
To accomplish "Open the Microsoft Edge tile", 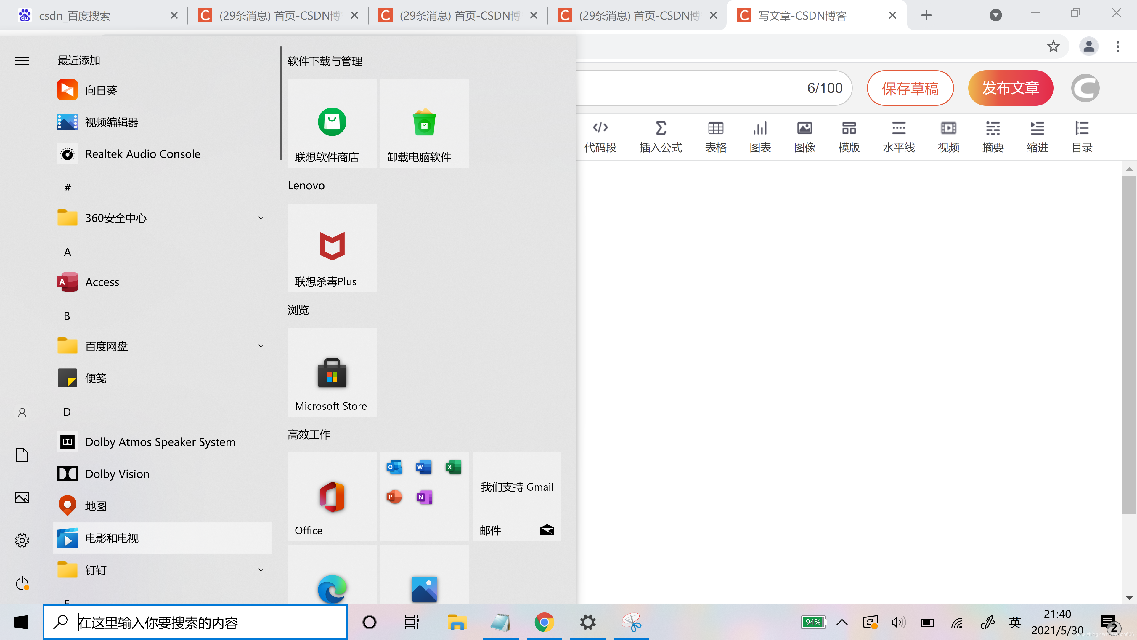I will pyautogui.click(x=332, y=575).
